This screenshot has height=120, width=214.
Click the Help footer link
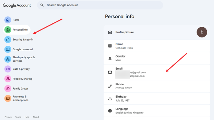tap(27, 117)
